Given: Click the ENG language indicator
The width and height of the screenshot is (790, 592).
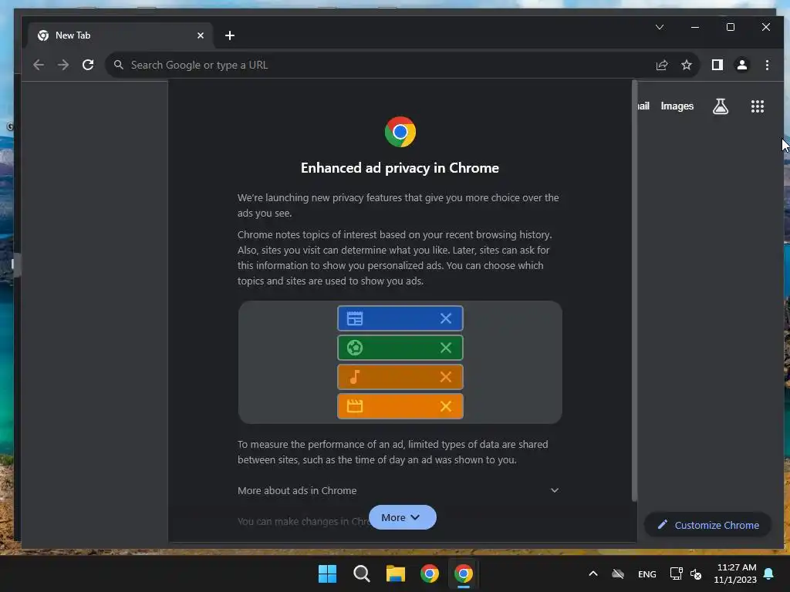Looking at the screenshot, I should [x=647, y=574].
